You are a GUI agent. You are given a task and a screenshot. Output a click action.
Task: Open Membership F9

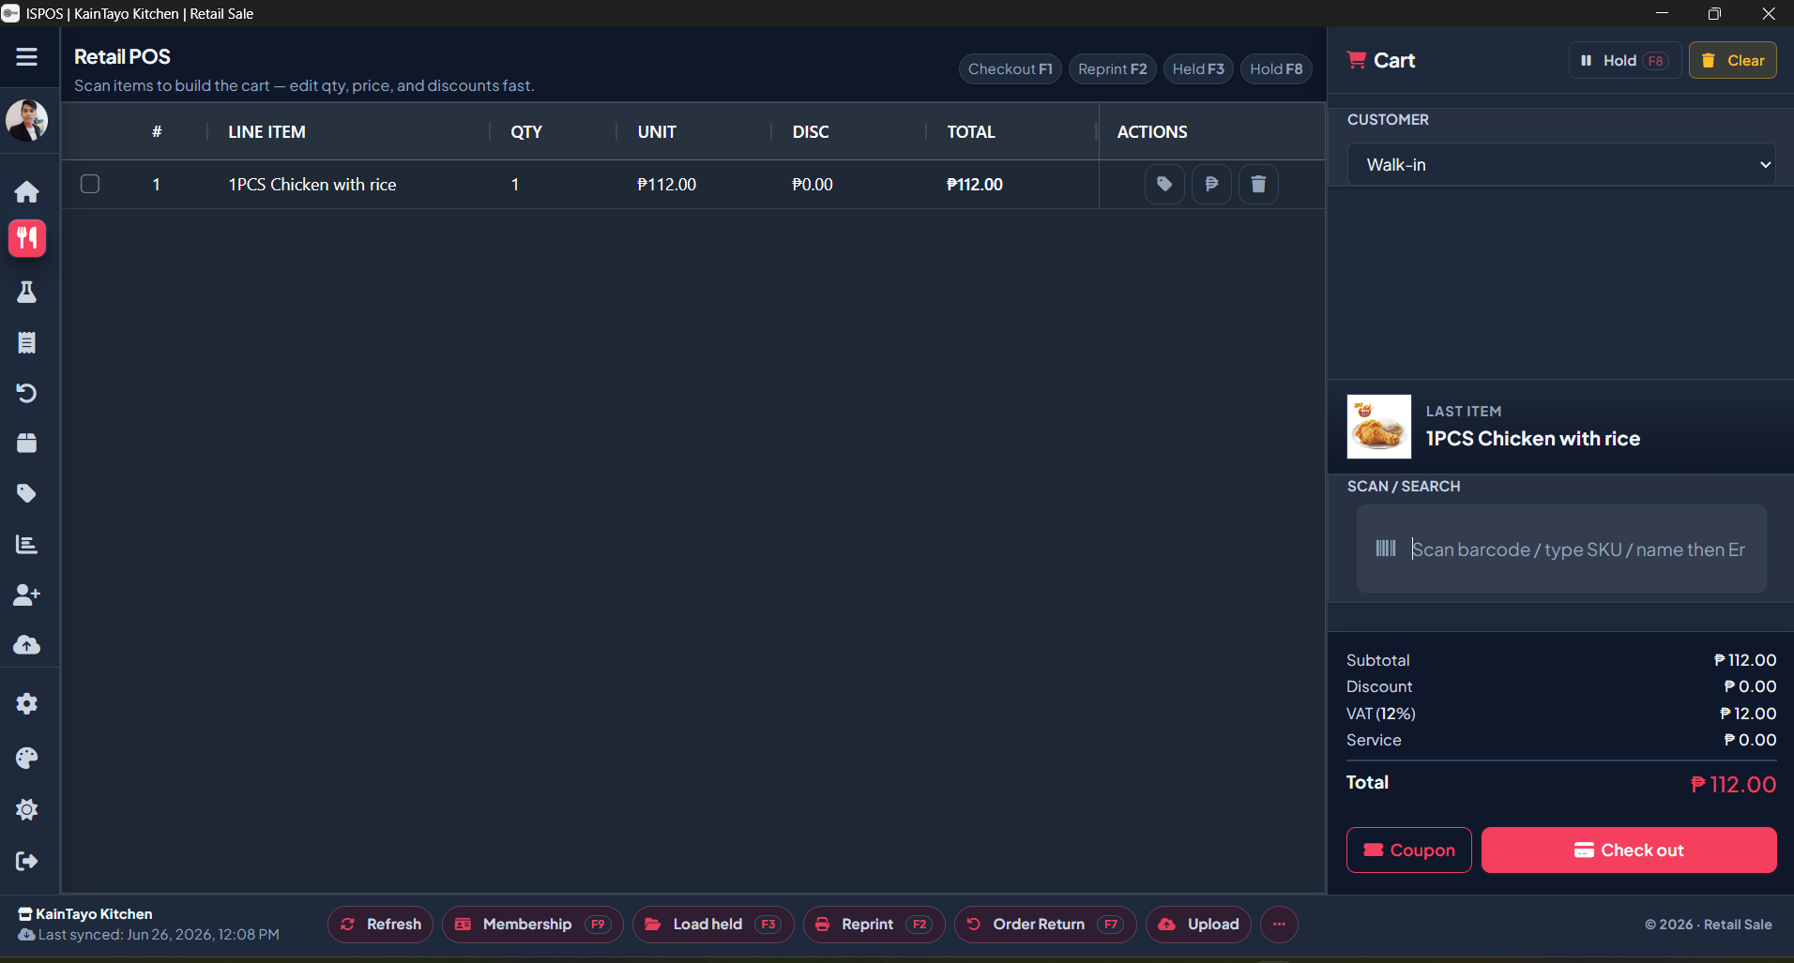[x=533, y=925]
